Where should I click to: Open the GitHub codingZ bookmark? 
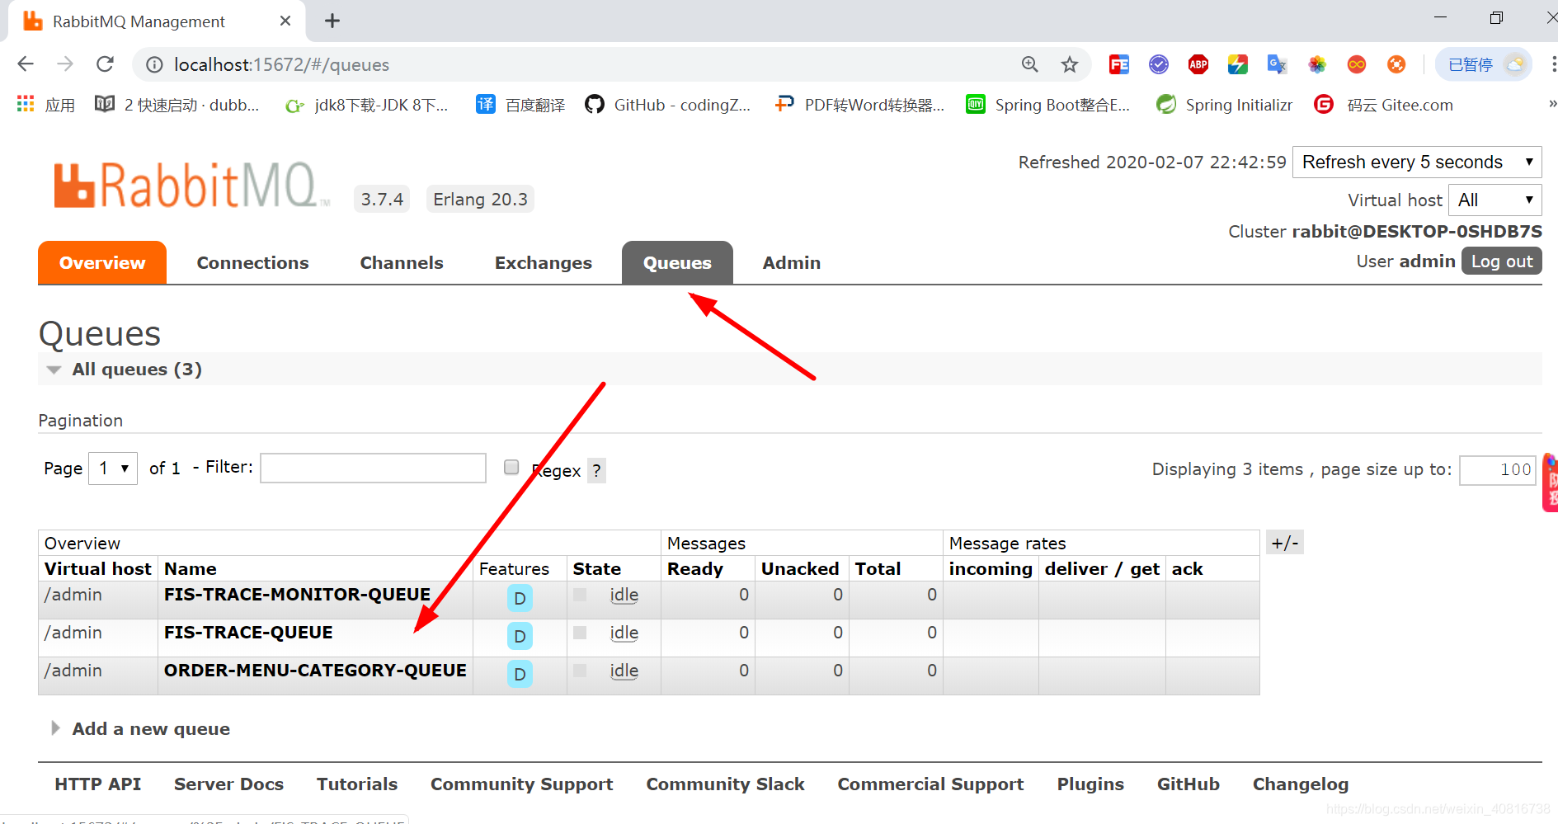(668, 105)
